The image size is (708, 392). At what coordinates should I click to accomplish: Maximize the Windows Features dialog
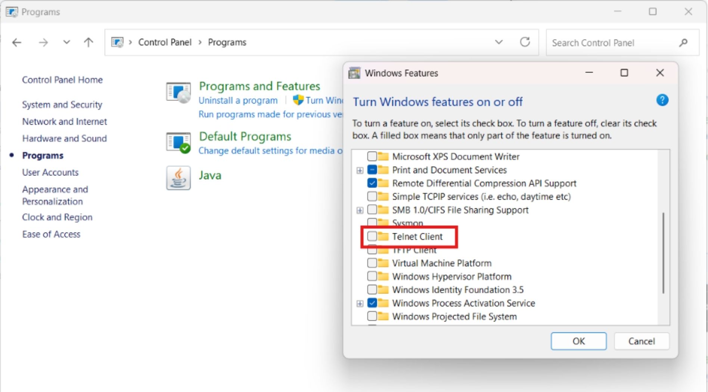click(x=624, y=73)
